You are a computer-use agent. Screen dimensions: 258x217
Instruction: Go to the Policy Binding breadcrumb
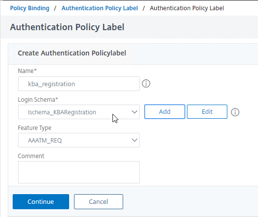(30, 8)
